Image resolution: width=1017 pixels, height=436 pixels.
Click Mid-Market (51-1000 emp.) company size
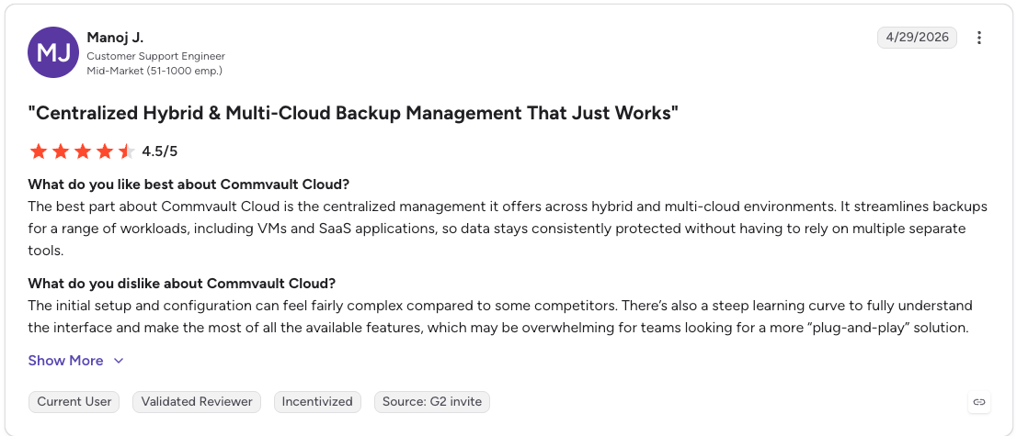coord(154,71)
